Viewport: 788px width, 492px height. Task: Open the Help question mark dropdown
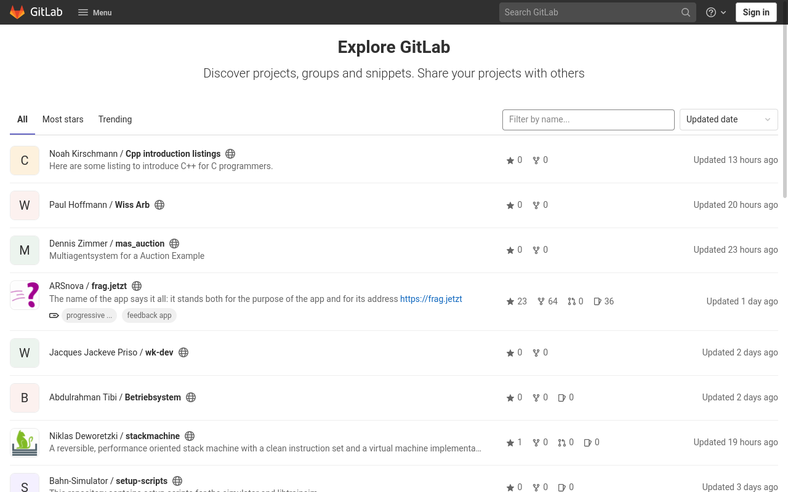(x=716, y=12)
